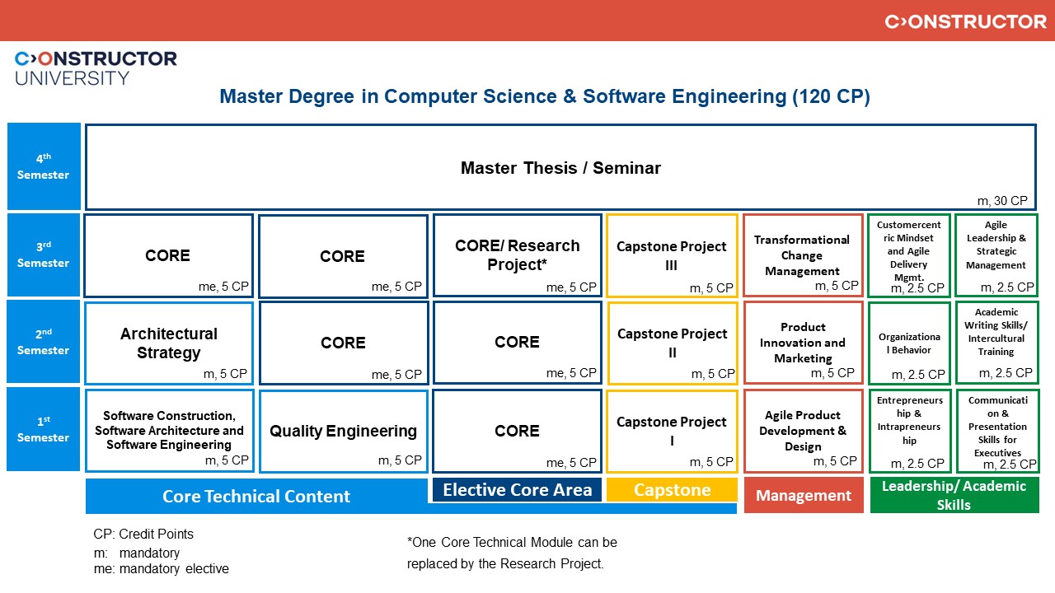Click the Quality Engineering module

tap(344, 431)
